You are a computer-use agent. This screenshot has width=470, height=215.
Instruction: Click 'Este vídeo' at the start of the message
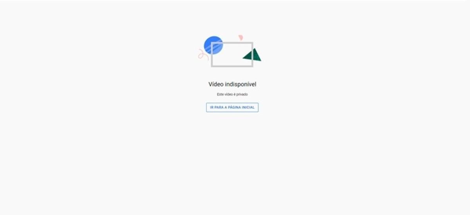pyautogui.click(x=225, y=94)
